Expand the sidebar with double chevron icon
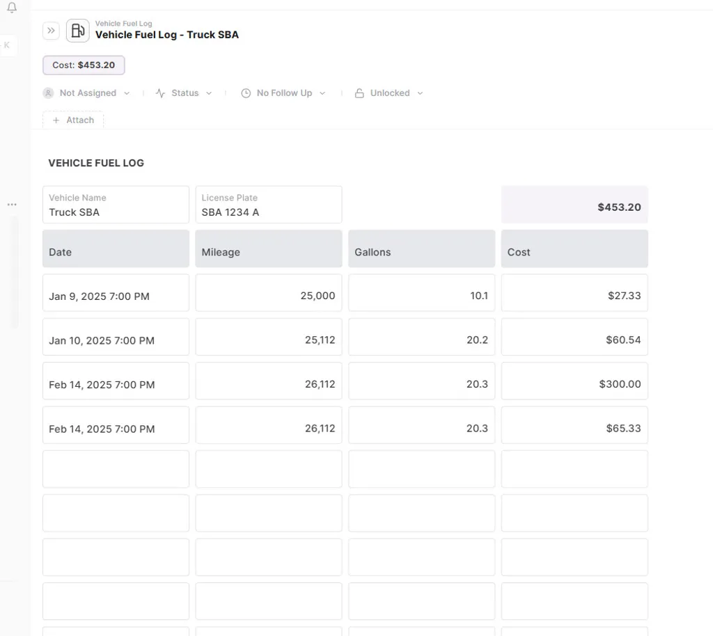Screen dimensions: 713x636 (51, 31)
